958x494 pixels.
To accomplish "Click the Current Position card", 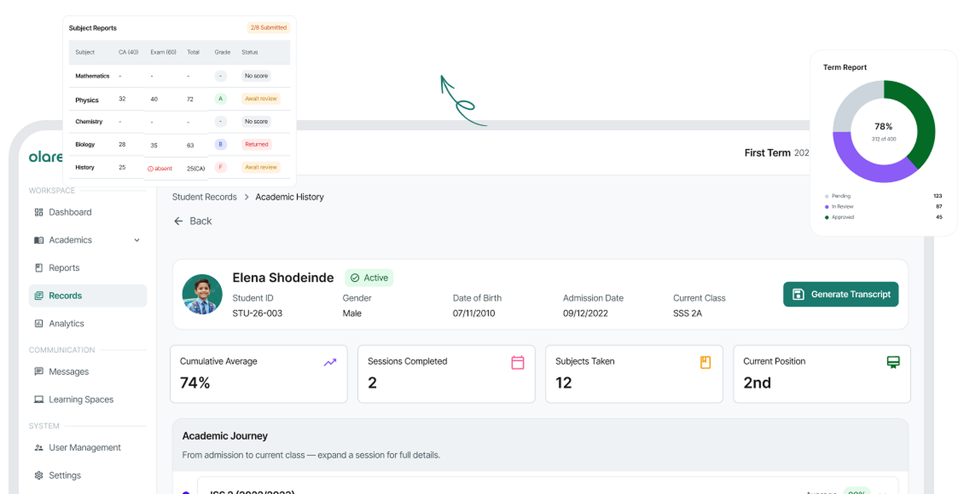I will [x=822, y=374].
